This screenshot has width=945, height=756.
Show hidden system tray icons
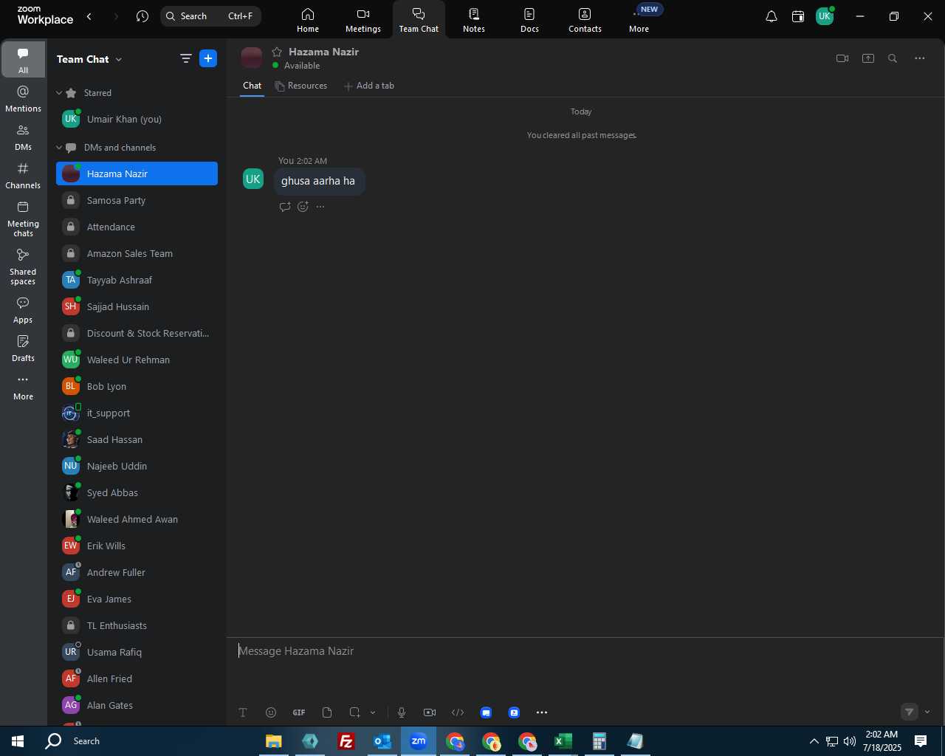(x=814, y=741)
